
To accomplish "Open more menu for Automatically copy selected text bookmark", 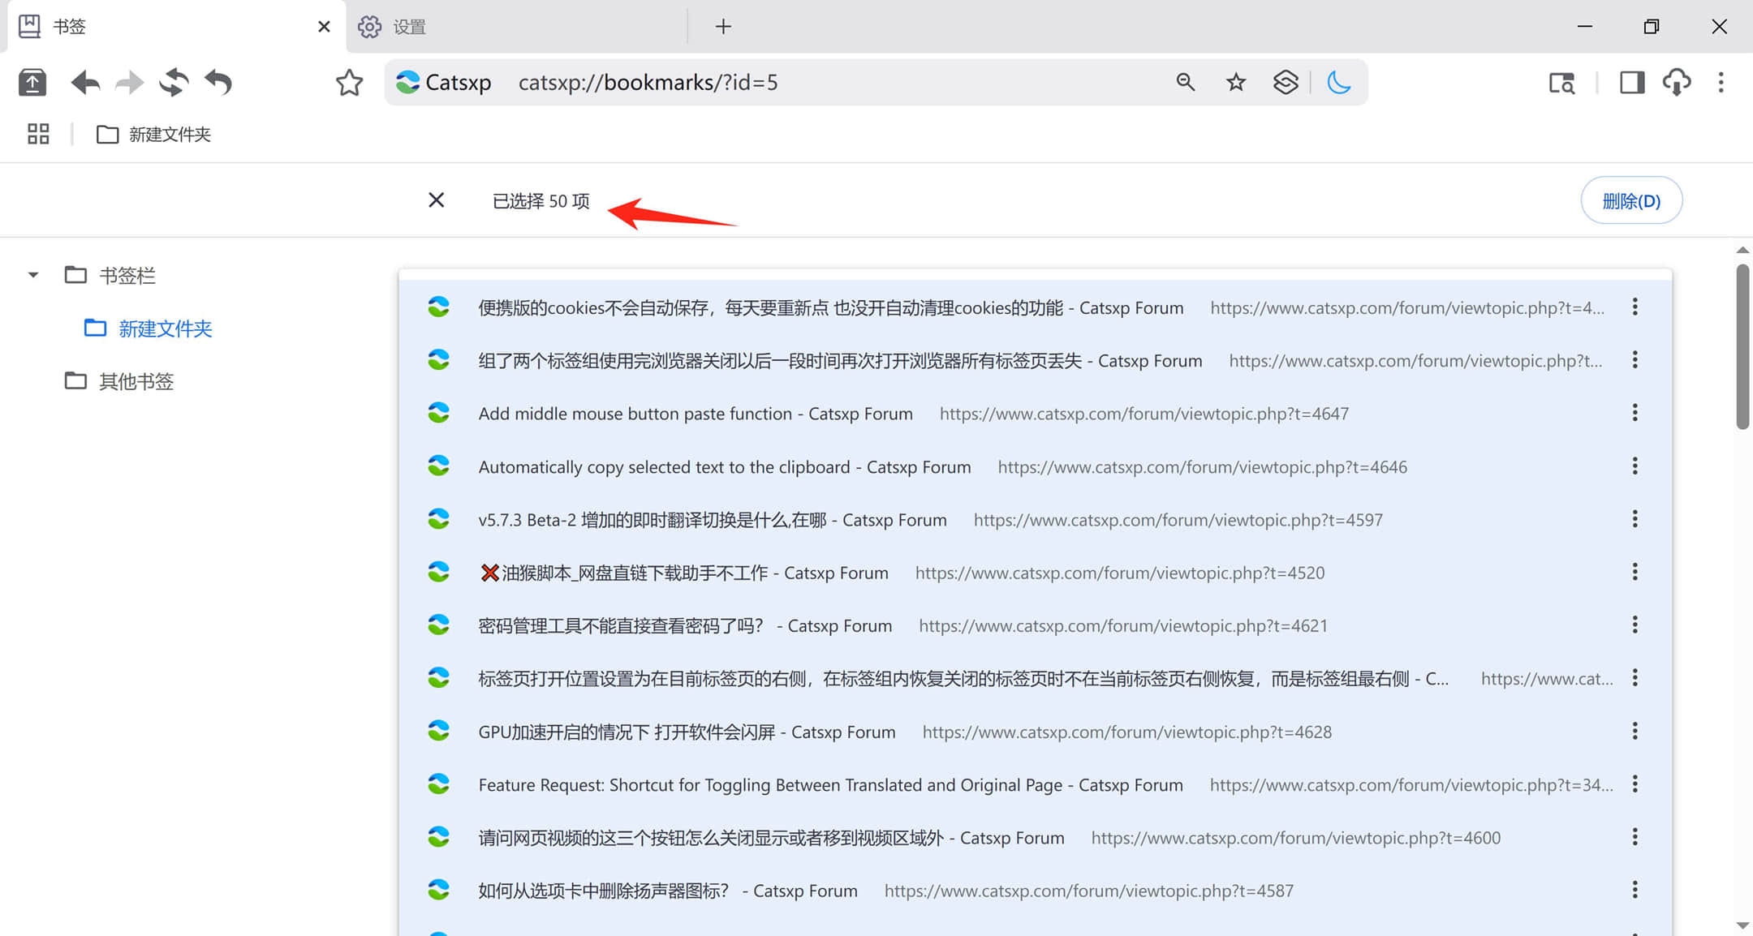I will point(1635,466).
